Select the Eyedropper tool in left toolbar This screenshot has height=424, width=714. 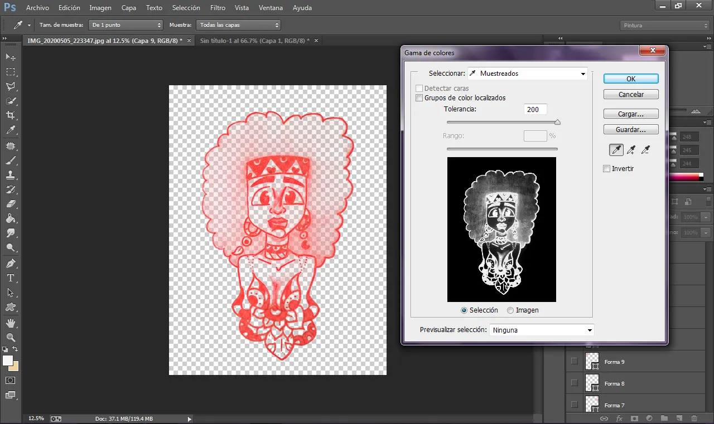(x=11, y=130)
